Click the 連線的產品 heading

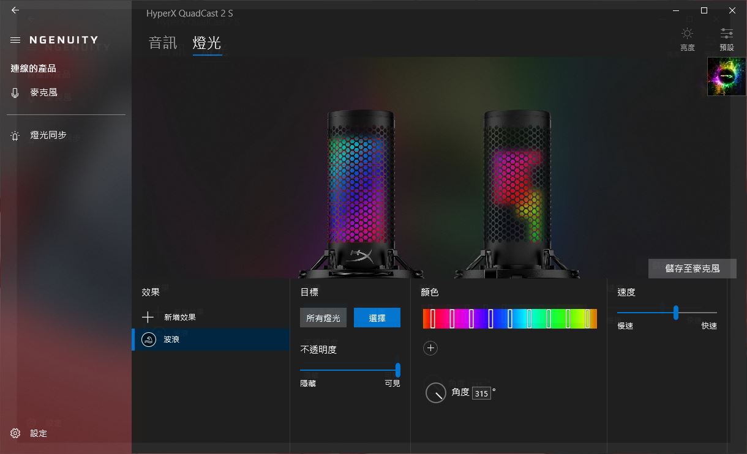click(33, 69)
